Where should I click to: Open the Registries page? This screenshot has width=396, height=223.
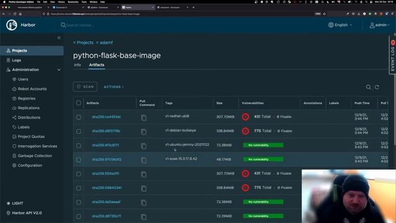click(26, 98)
